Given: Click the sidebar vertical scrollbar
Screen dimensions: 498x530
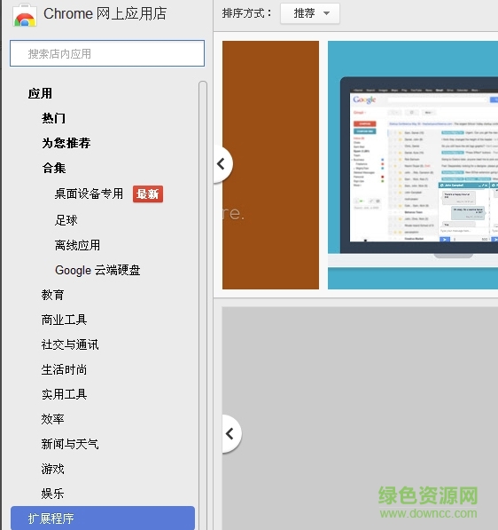Looking at the screenshot, I should (x=203, y=305).
